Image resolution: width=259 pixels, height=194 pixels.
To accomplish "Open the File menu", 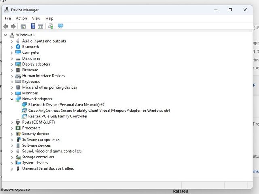I will pos(8,18).
